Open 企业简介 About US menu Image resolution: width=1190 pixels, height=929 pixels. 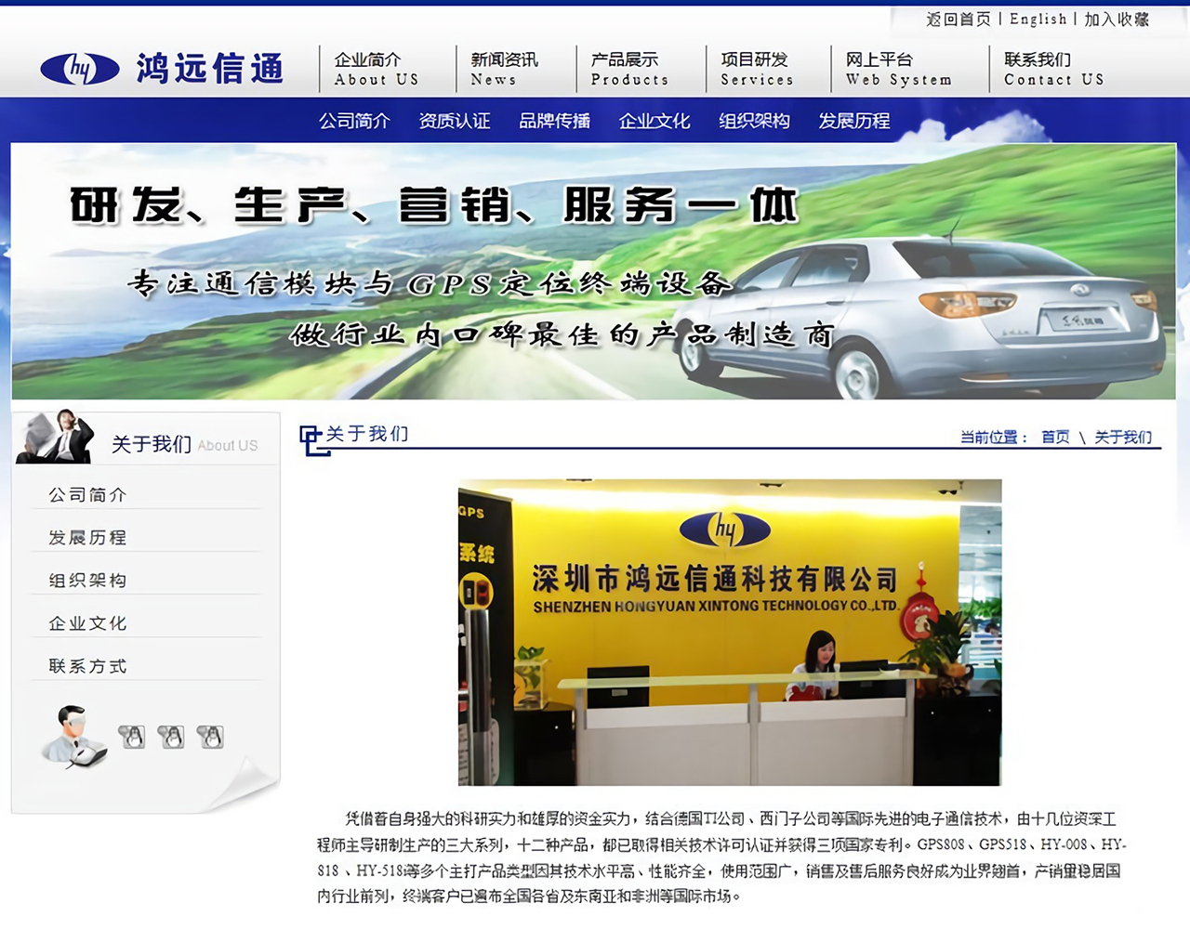(377, 69)
